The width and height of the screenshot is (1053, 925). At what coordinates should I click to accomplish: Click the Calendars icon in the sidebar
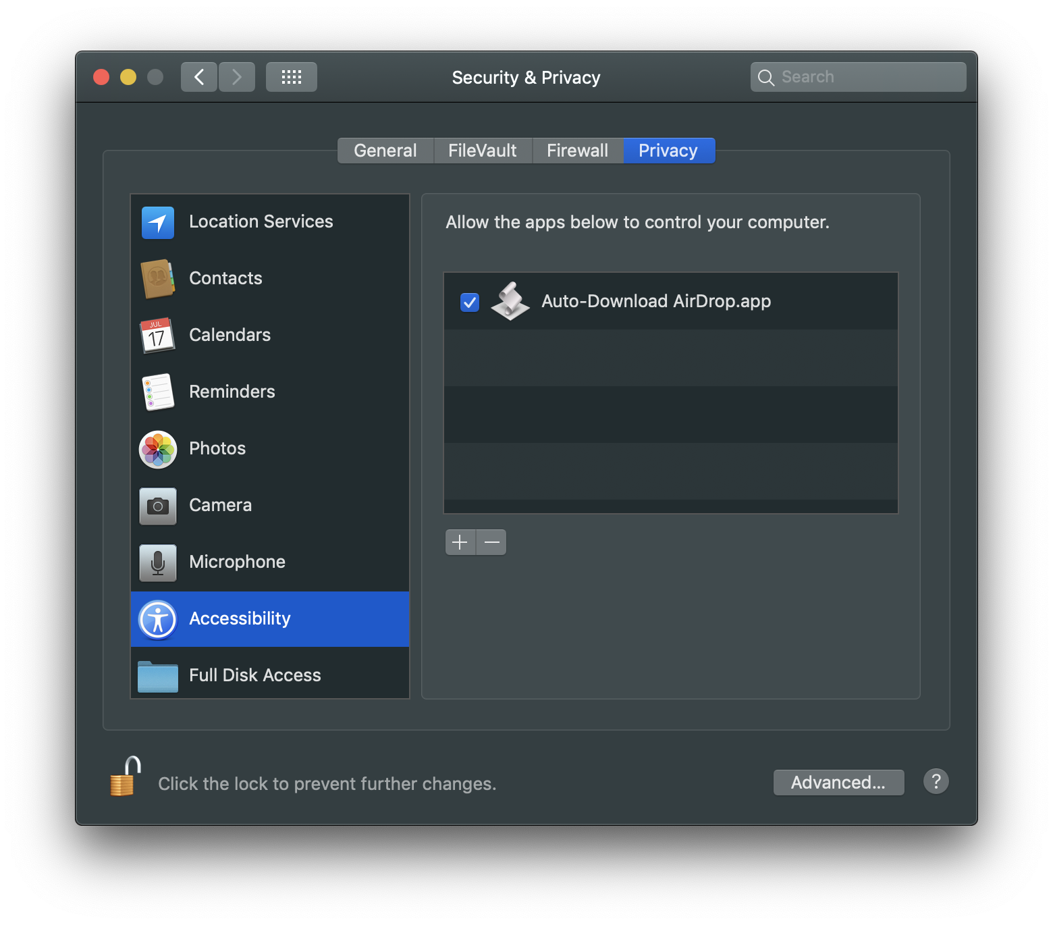tap(157, 336)
